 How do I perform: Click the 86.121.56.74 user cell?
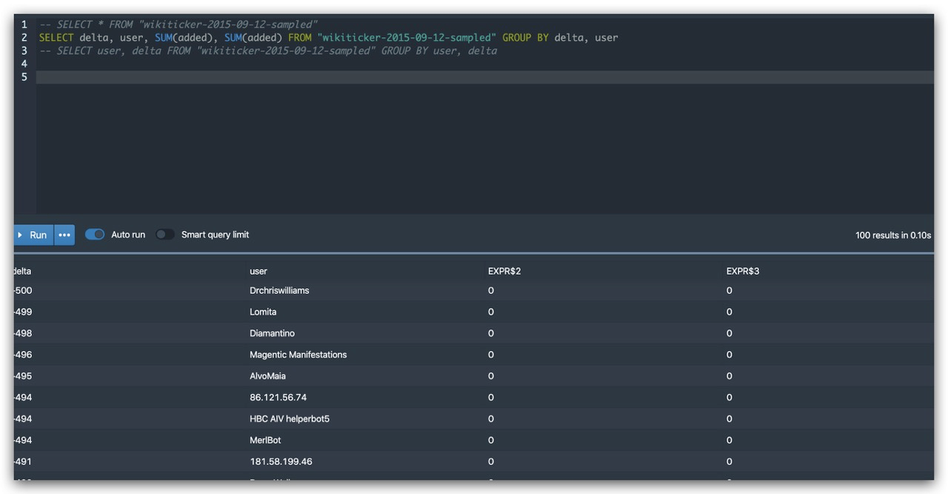[278, 398]
